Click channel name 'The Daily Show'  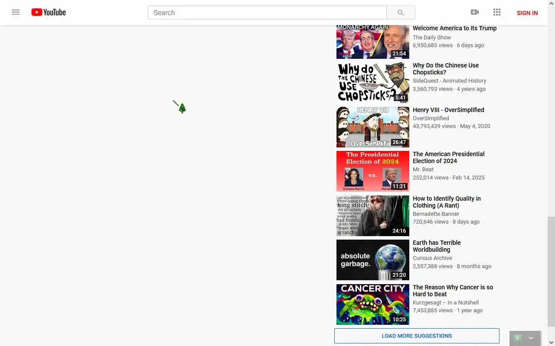(x=432, y=37)
